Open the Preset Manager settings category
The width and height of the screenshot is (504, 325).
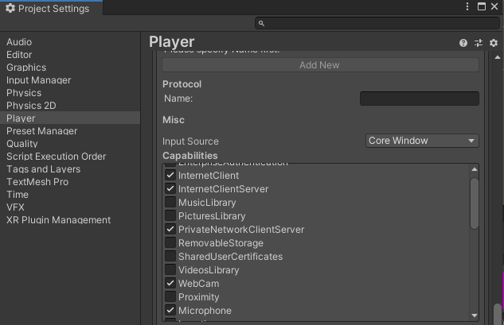[x=70, y=131]
